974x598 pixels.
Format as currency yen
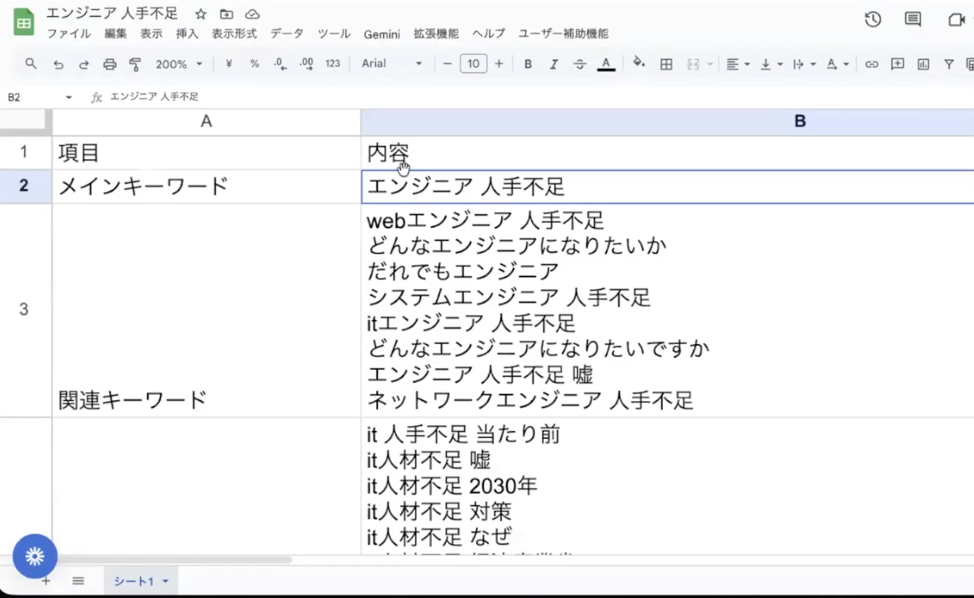229,64
